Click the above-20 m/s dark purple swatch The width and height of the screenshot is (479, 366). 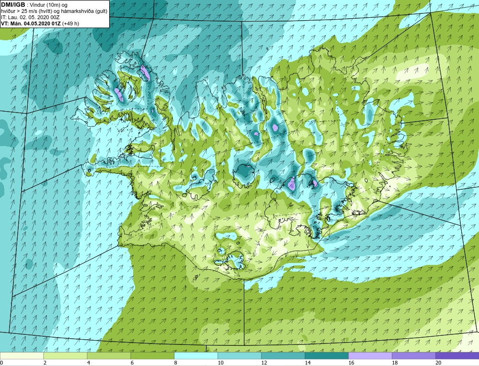point(457,355)
